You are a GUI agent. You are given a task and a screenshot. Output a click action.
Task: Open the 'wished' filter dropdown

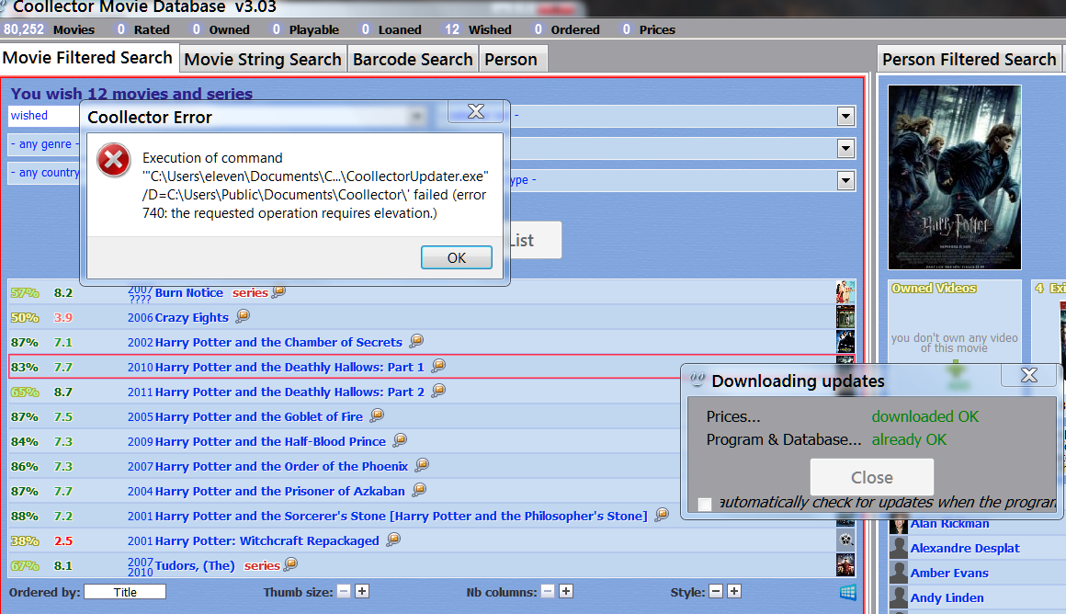click(x=43, y=116)
